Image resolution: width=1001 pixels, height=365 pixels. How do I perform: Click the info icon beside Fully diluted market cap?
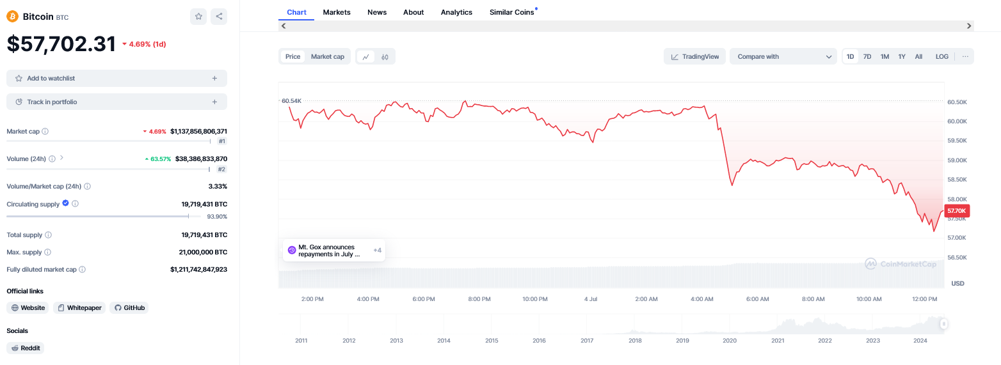[x=82, y=270]
